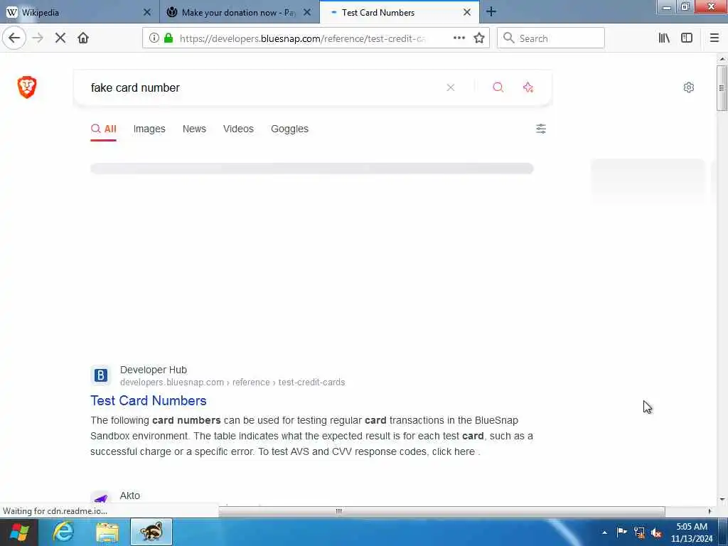Switch to Images results
728x546 pixels.
[x=149, y=129]
